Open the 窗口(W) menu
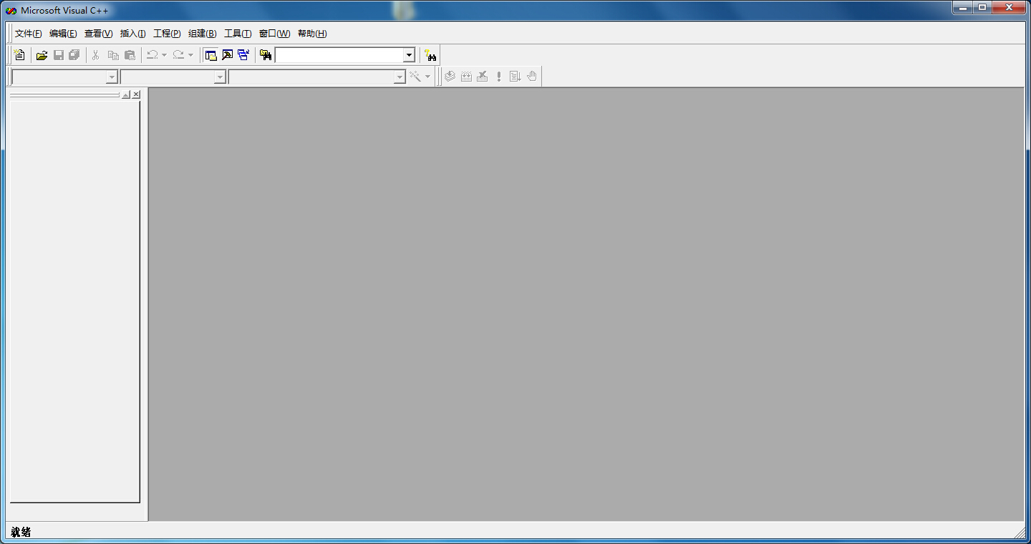This screenshot has width=1031, height=544. (275, 34)
